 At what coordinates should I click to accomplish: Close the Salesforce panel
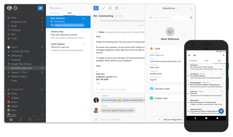click(192, 8)
